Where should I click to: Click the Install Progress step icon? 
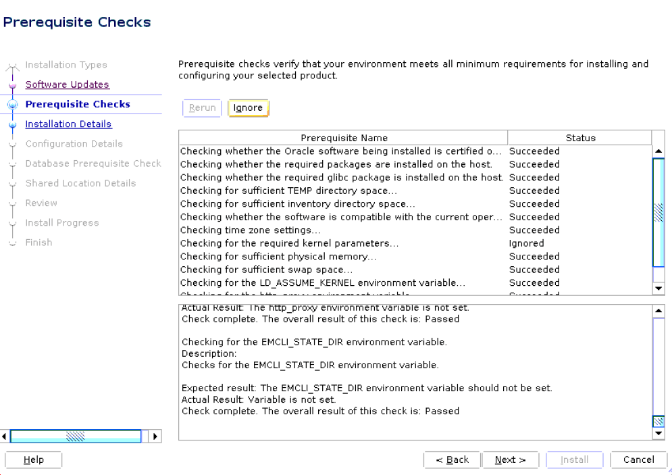(14, 222)
